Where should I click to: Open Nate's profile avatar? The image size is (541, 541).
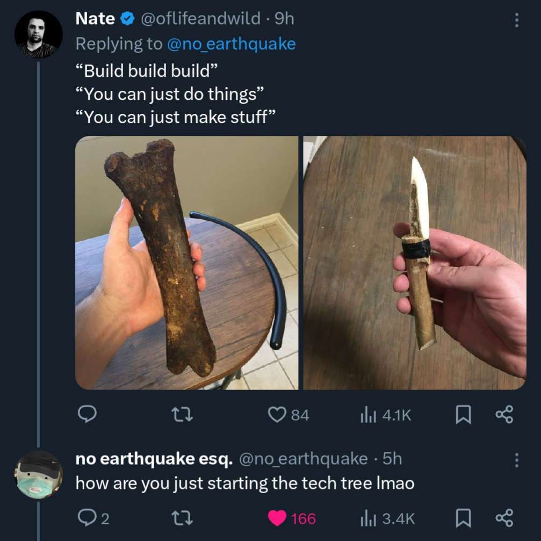click(38, 34)
